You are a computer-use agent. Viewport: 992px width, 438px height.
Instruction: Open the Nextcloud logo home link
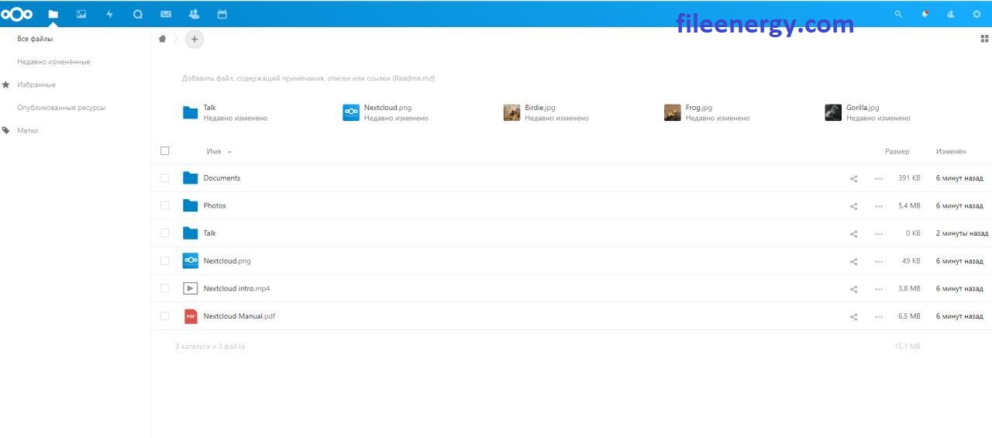pyautogui.click(x=17, y=14)
